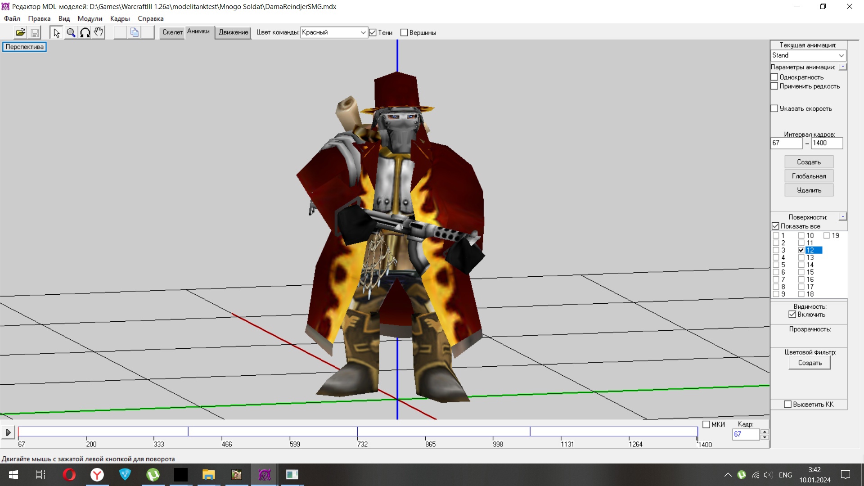Enable Указать скорость checkbox

tap(774, 108)
